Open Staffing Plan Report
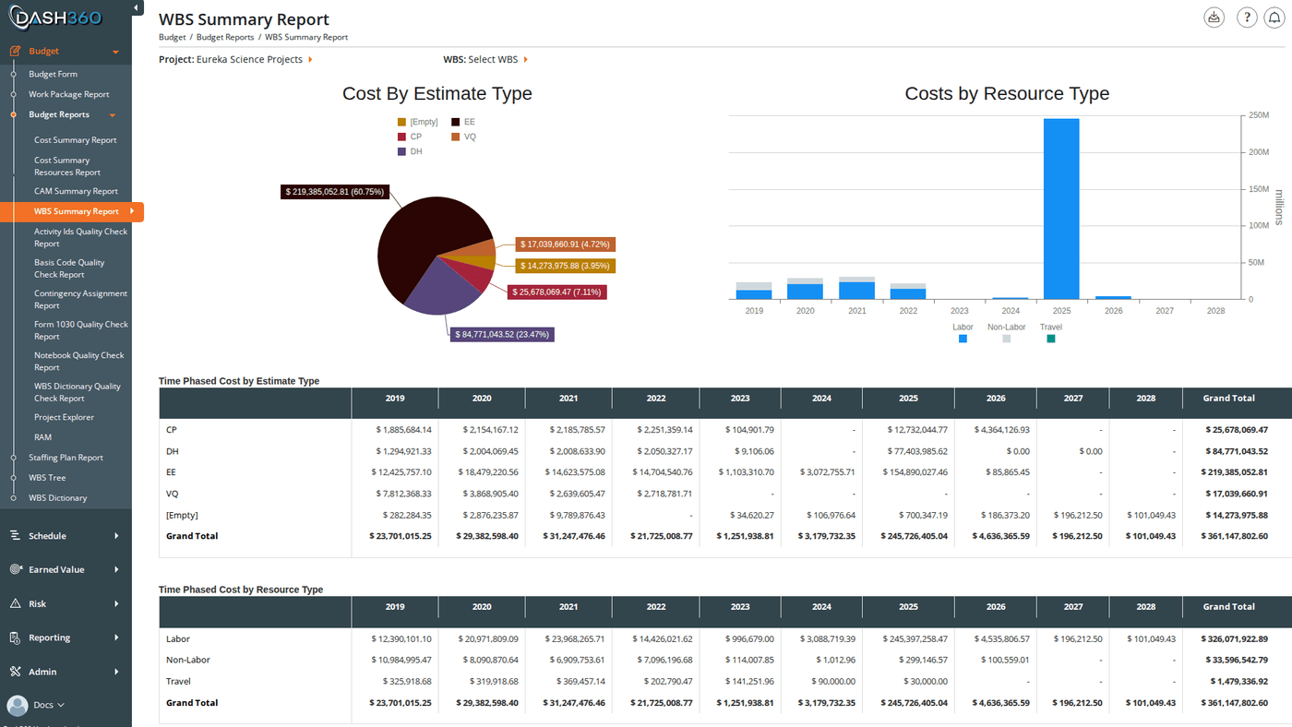 [66, 459]
